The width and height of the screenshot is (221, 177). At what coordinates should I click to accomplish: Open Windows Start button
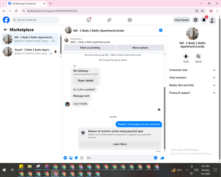click(x=4, y=170)
